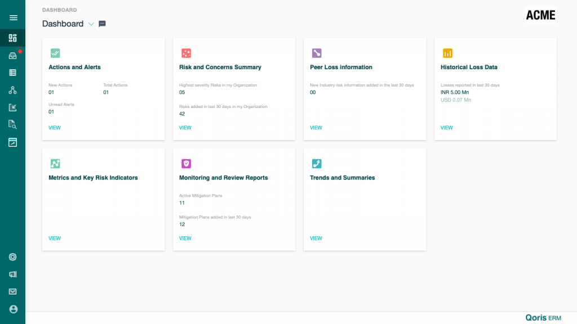Screen dimensions: 577x324
Task: Open the trend report icon in sidebar
Action: click(x=13, y=142)
